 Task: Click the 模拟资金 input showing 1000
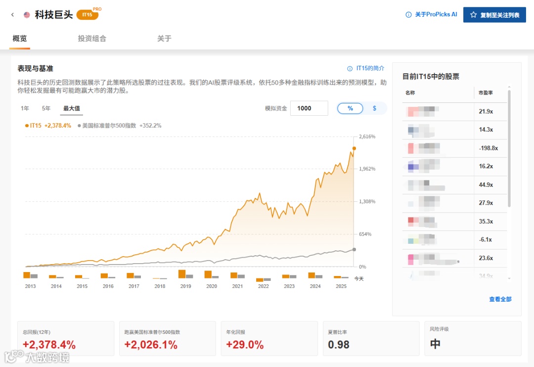[309, 108]
